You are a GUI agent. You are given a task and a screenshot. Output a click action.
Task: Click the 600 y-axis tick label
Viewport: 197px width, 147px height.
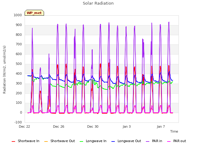tap(19, 54)
